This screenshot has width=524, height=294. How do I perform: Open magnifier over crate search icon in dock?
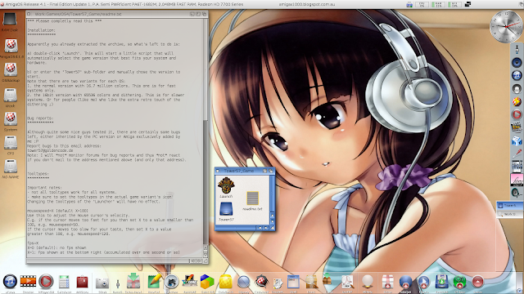point(311,282)
